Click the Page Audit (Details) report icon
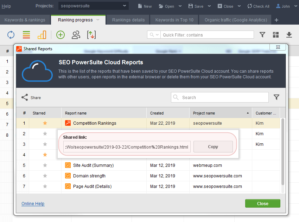The image size is (299, 222). (68, 186)
